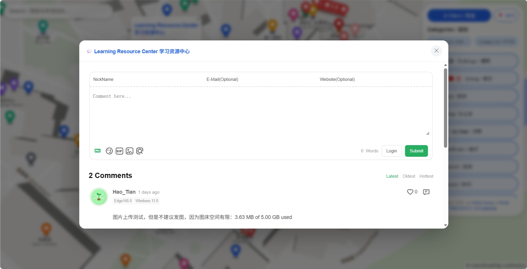Sort comments by Oldest
Screen dimensions: 527x269
(409, 176)
